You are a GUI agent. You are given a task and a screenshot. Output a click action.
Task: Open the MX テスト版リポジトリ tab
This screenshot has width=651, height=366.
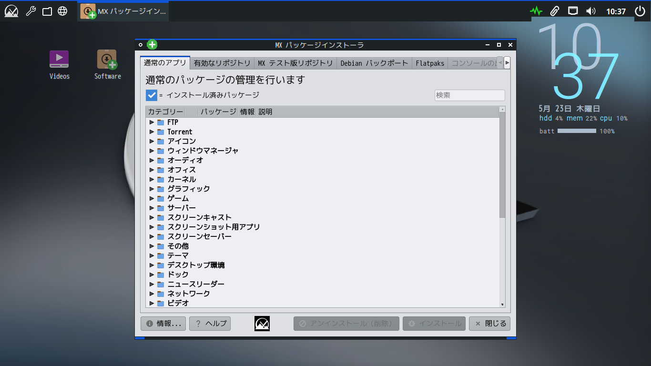[x=295, y=63]
